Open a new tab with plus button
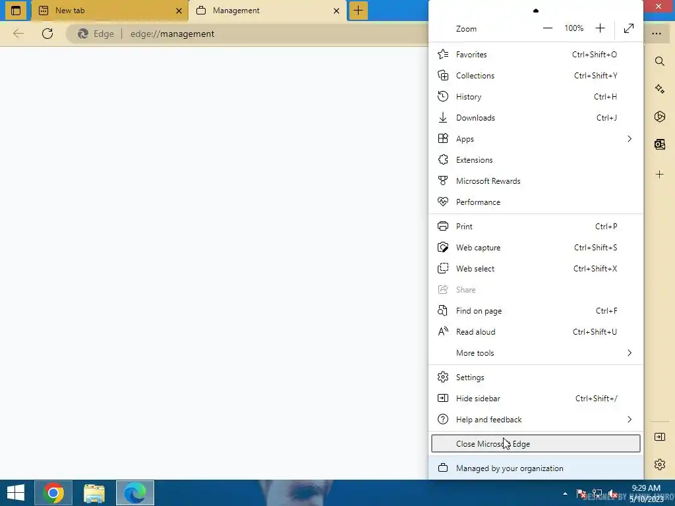 (358, 11)
